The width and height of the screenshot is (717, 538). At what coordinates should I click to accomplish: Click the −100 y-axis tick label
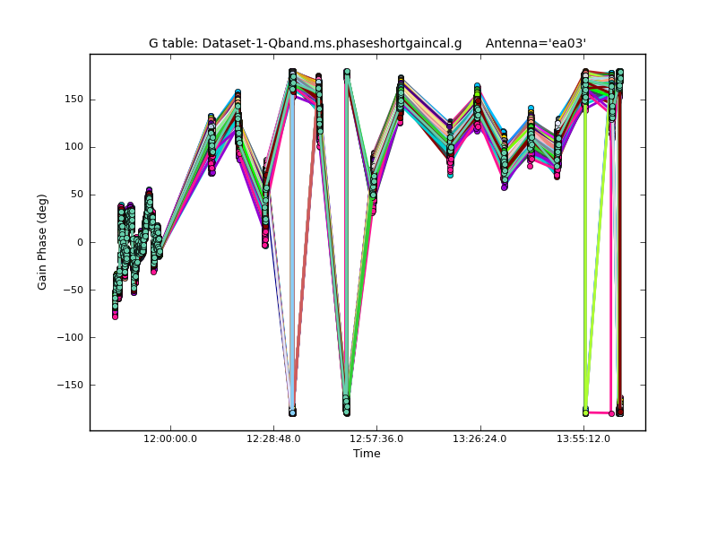(x=70, y=338)
